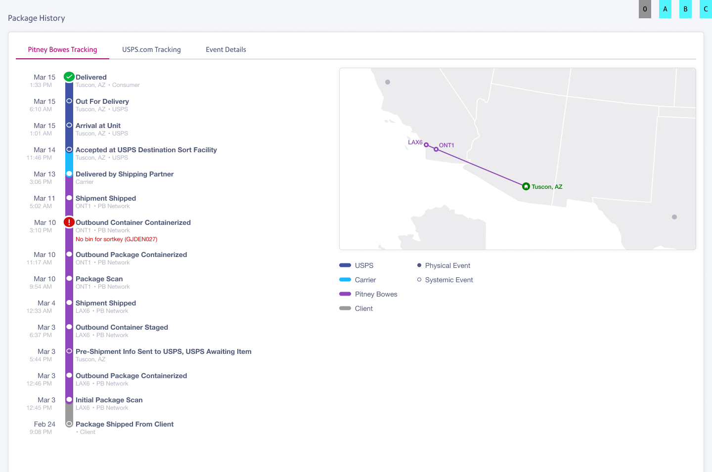Click the 'Package History' heading
The width and height of the screenshot is (712, 472).
pyautogui.click(x=37, y=18)
